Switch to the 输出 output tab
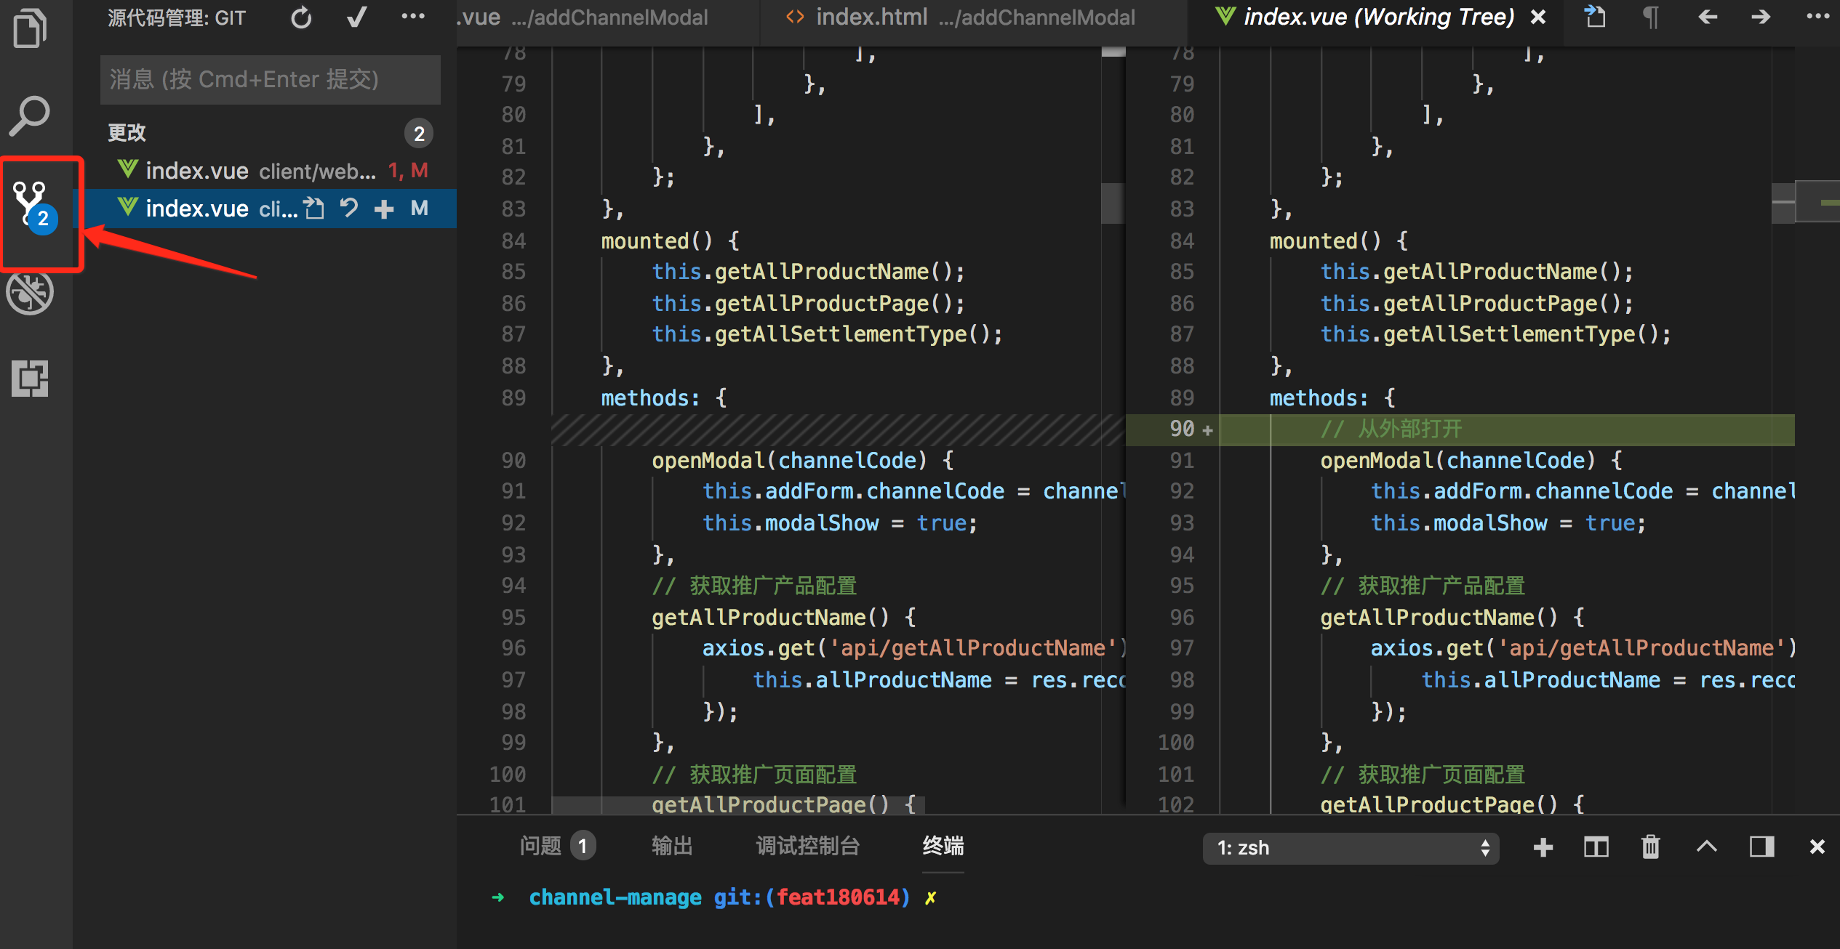This screenshot has height=949, width=1840. pyautogui.click(x=672, y=846)
